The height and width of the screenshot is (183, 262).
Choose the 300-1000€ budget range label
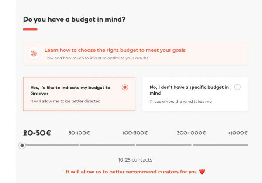pos(191,133)
